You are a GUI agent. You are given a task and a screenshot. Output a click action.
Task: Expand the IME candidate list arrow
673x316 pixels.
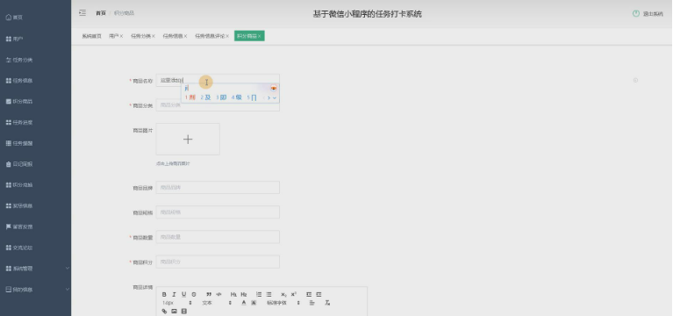275,98
